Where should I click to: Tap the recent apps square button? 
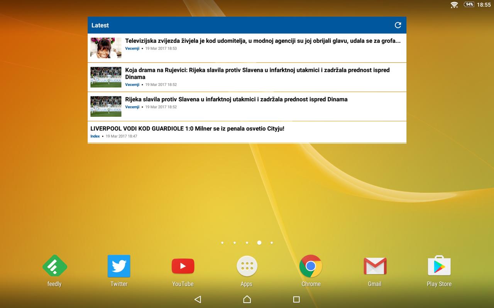[x=296, y=299]
